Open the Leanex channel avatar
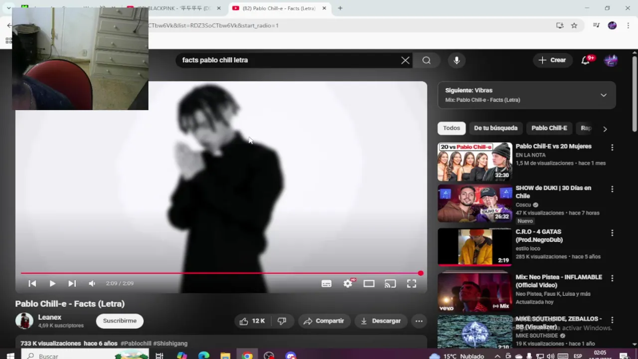Viewport: 638px width, 359px height. coord(24,321)
